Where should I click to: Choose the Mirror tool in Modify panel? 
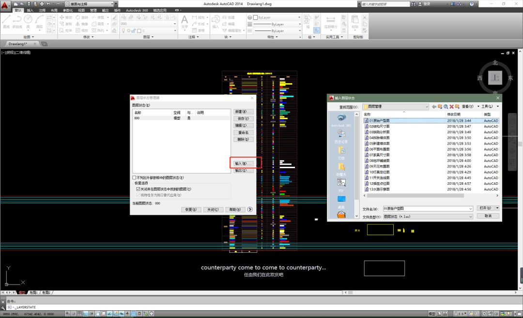click(x=82, y=24)
